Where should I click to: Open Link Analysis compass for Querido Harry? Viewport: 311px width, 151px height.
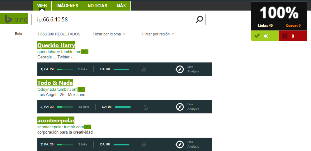(x=180, y=69)
